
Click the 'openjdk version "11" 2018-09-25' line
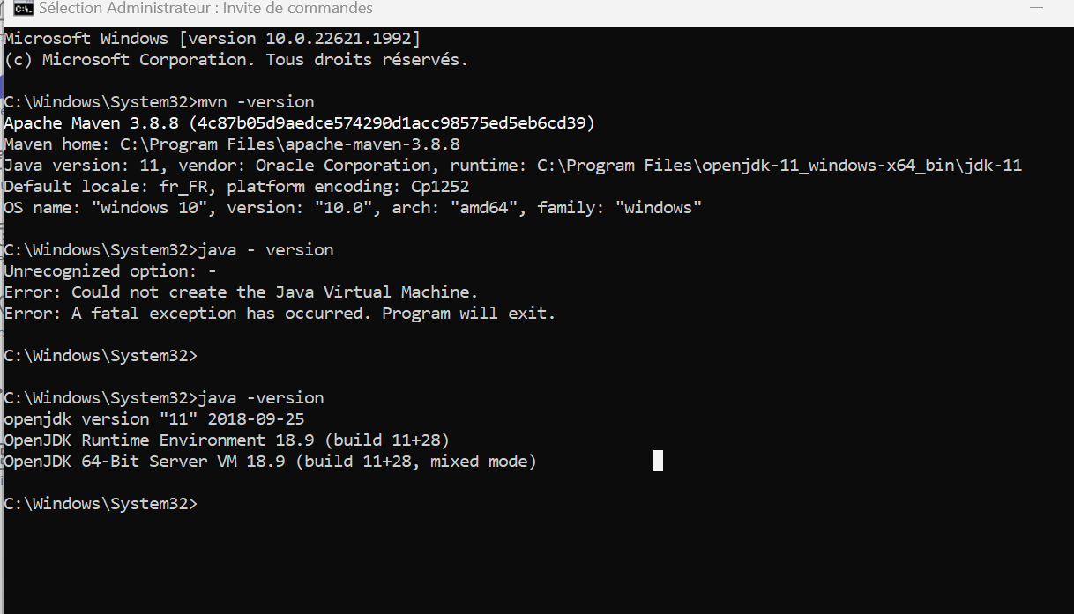pos(154,419)
